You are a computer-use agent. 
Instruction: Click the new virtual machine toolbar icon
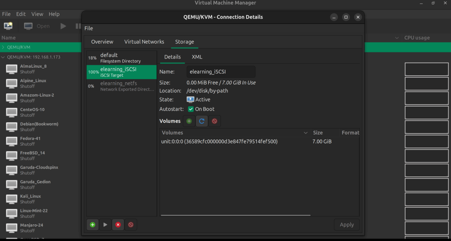click(8, 26)
